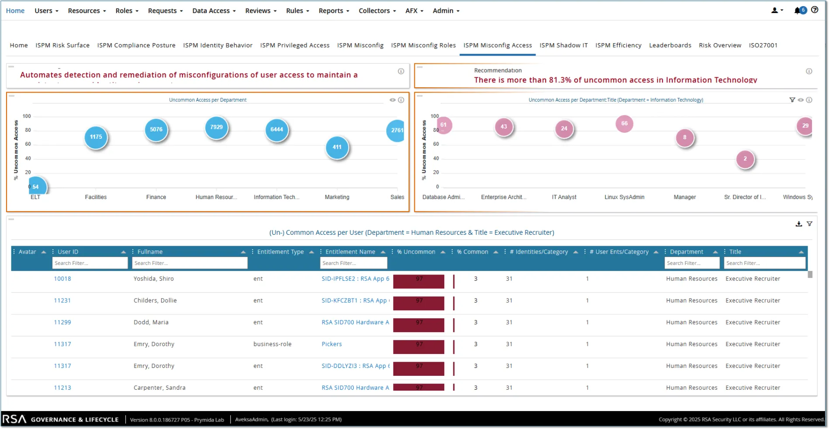The width and height of the screenshot is (829, 429).
Task: Open filter icon for Common Access per User table
Action: 809,224
